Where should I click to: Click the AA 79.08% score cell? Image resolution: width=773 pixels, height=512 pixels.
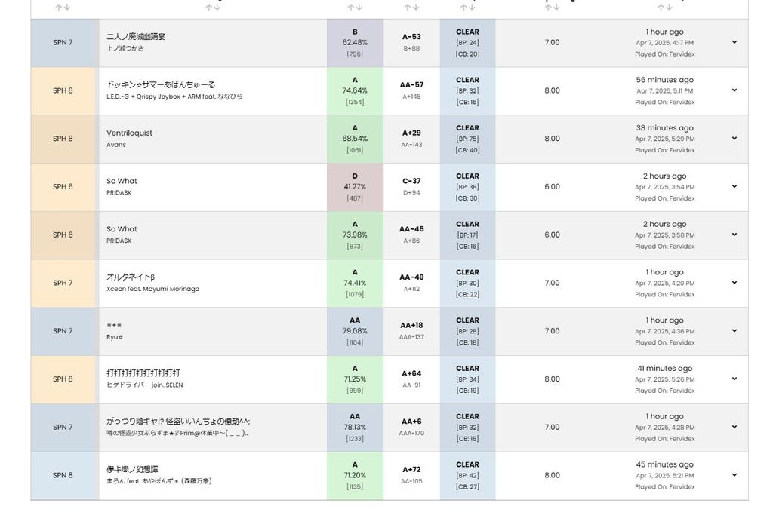pyautogui.click(x=355, y=331)
